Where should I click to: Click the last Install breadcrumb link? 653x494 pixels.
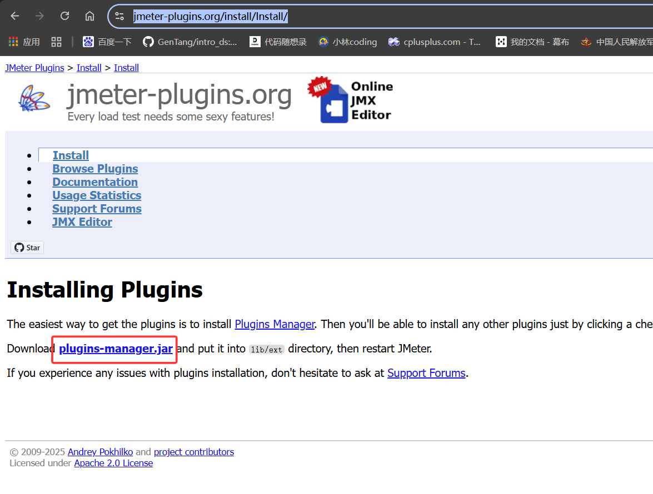(127, 68)
